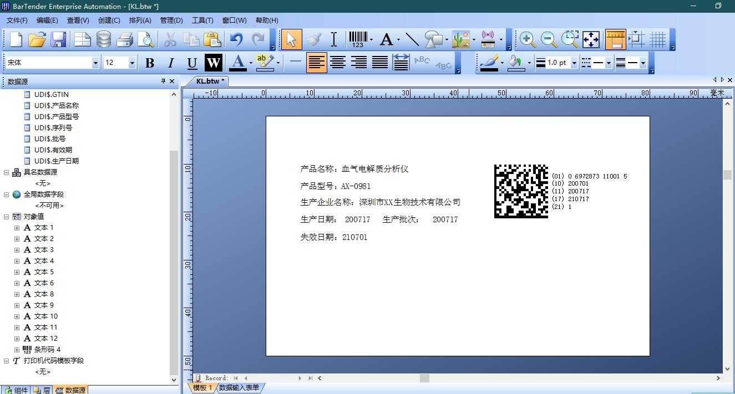Select UDI$.GTIN data field
This screenshot has height=394, width=735.
click(52, 95)
